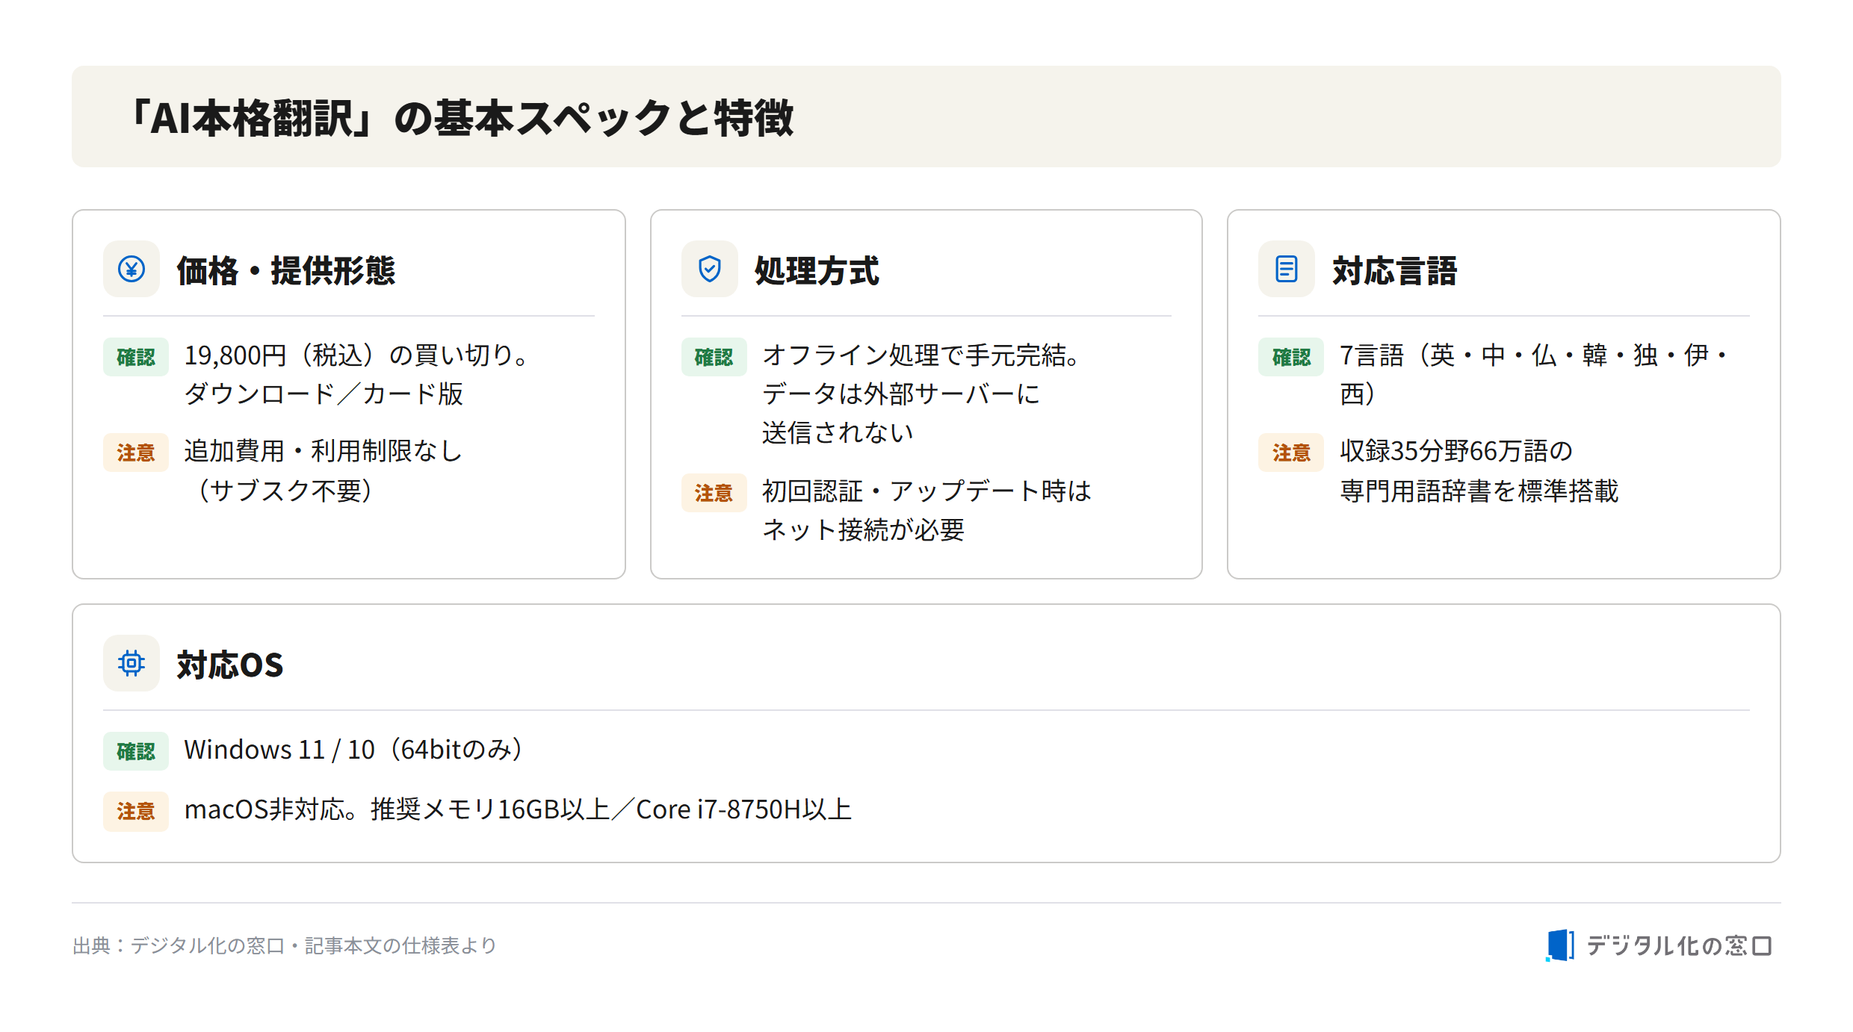Click the 注意 badge next to macOS非対応
This screenshot has width=1853, height=1032.
tap(136, 811)
